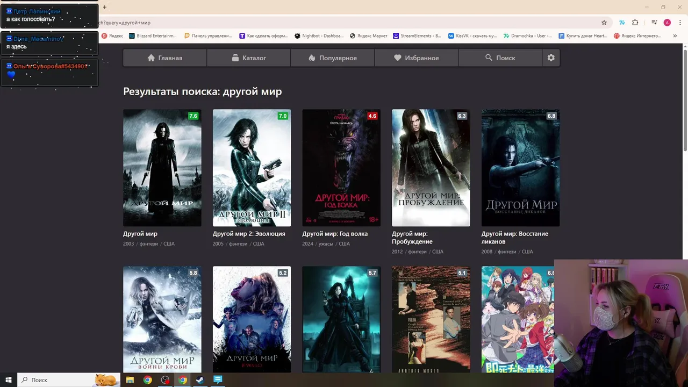This screenshot has height=387, width=688.
Task: Open the Популярное section
Action: coord(333,58)
